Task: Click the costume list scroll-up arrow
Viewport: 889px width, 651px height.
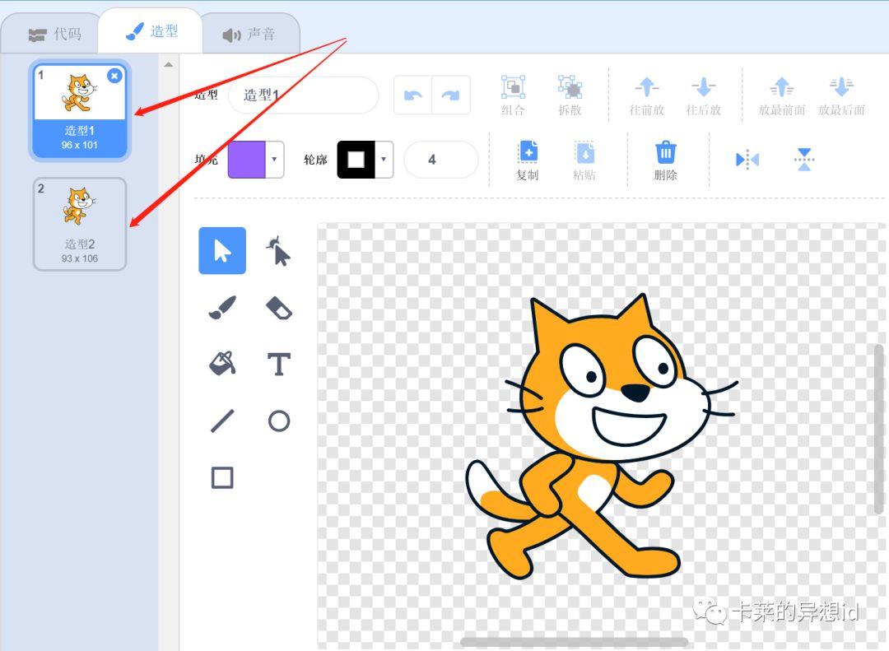Action: point(169,65)
